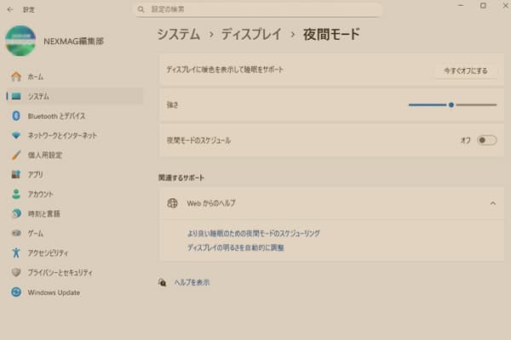Click the 夜間モード page title

click(x=331, y=34)
